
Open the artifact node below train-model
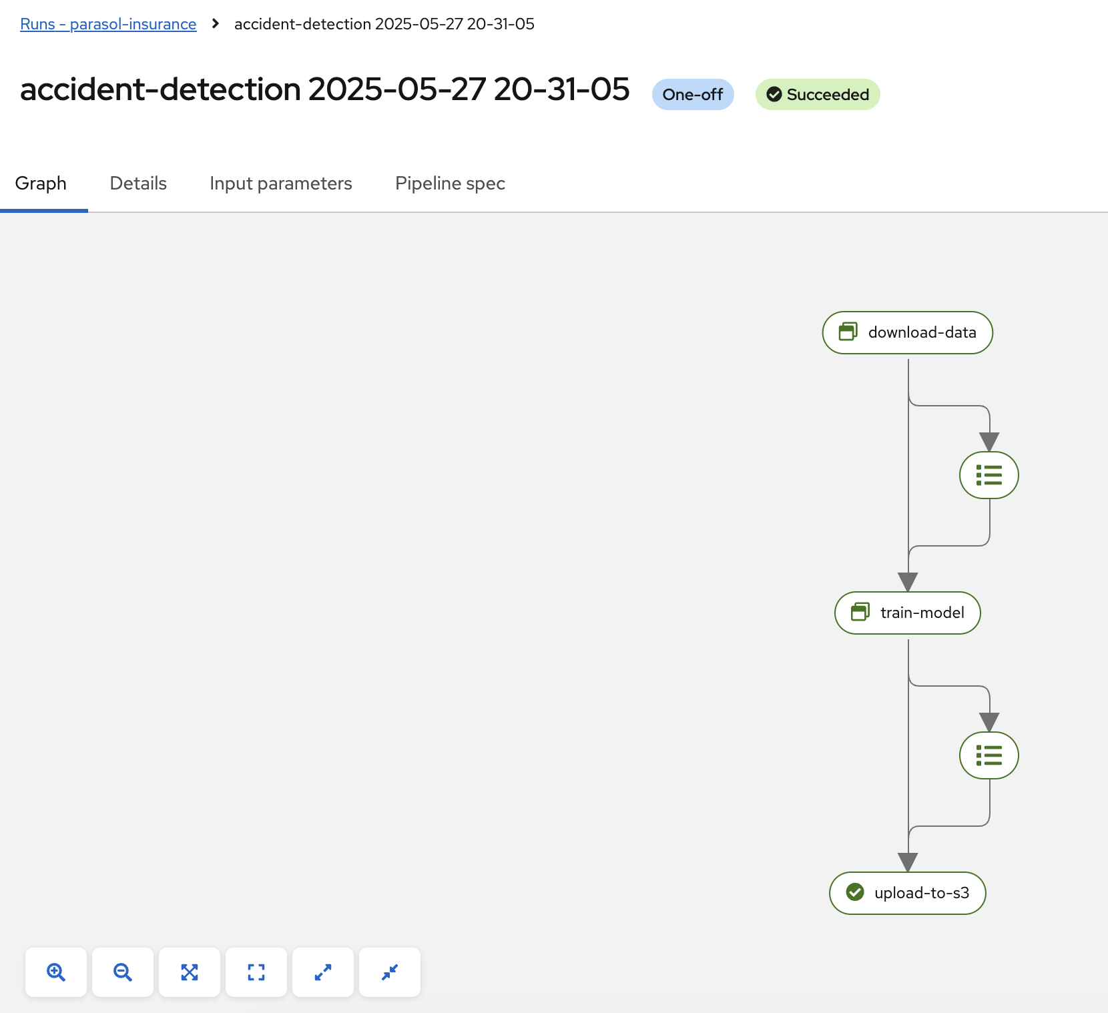coord(989,755)
